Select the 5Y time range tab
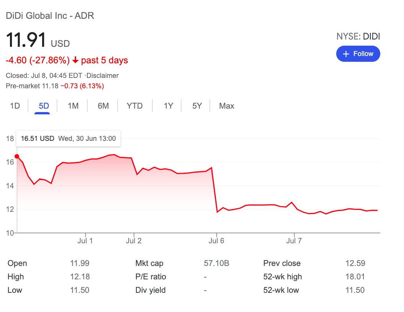 tap(197, 106)
